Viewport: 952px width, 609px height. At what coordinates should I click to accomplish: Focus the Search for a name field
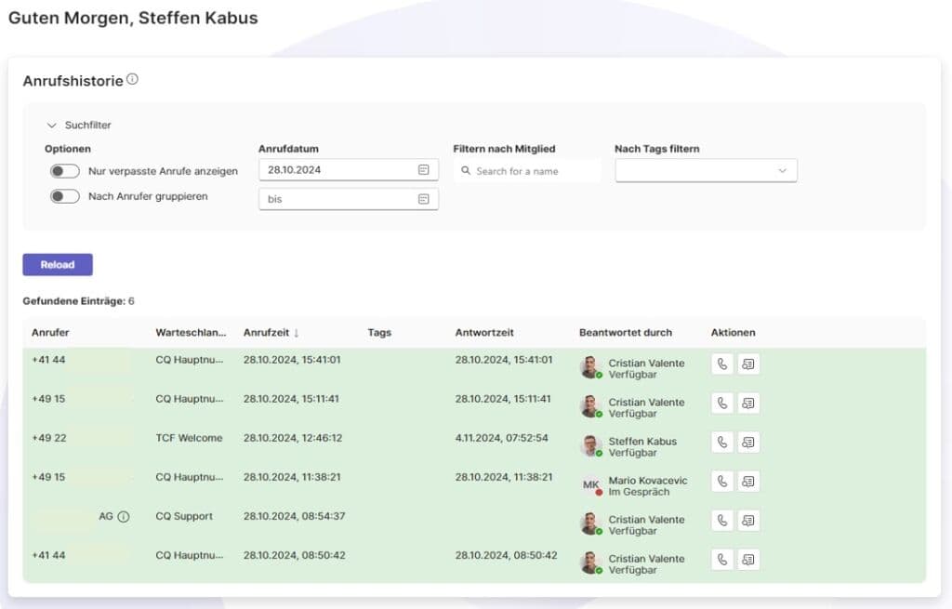tap(527, 171)
